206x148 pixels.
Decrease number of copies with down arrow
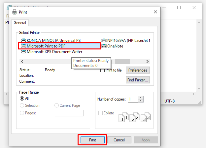tap(141, 101)
